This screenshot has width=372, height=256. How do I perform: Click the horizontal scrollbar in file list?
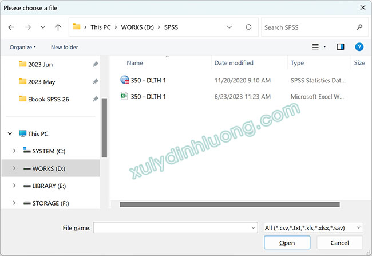pyautogui.click(x=229, y=204)
